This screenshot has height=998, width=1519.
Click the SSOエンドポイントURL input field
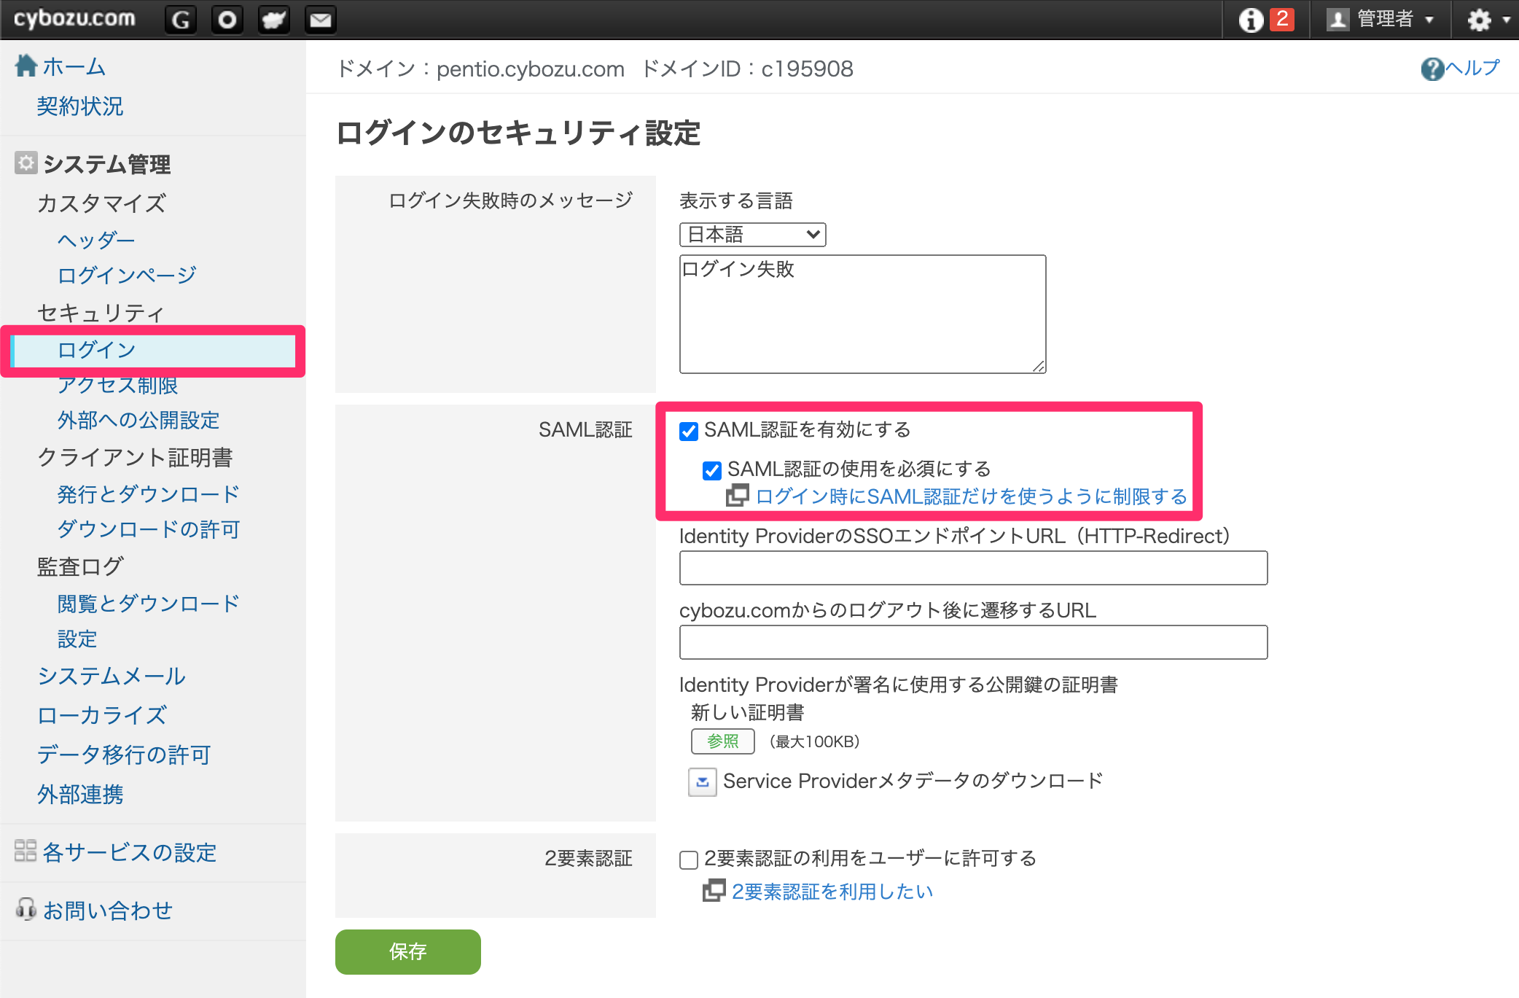click(x=973, y=568)
